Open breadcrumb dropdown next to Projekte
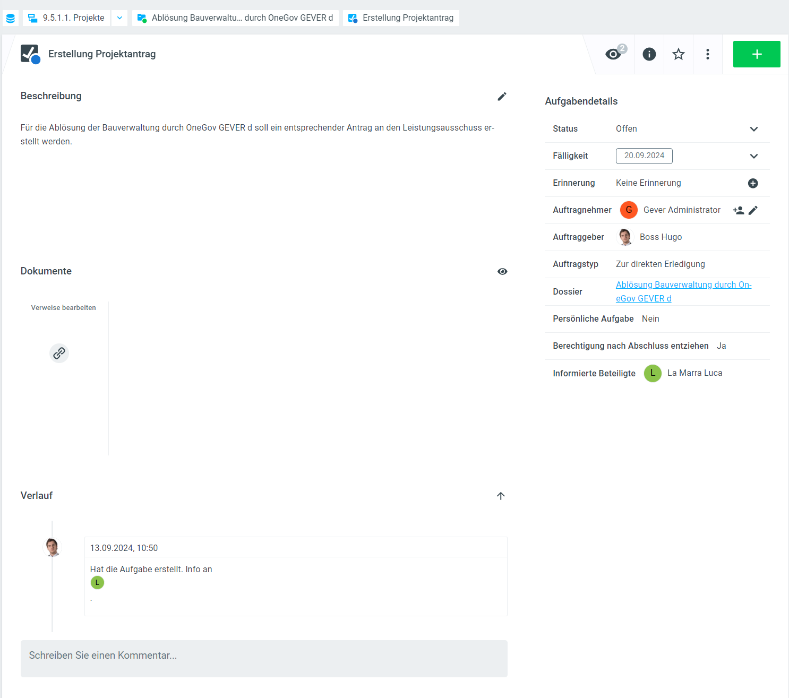 [x=119, y=18]
